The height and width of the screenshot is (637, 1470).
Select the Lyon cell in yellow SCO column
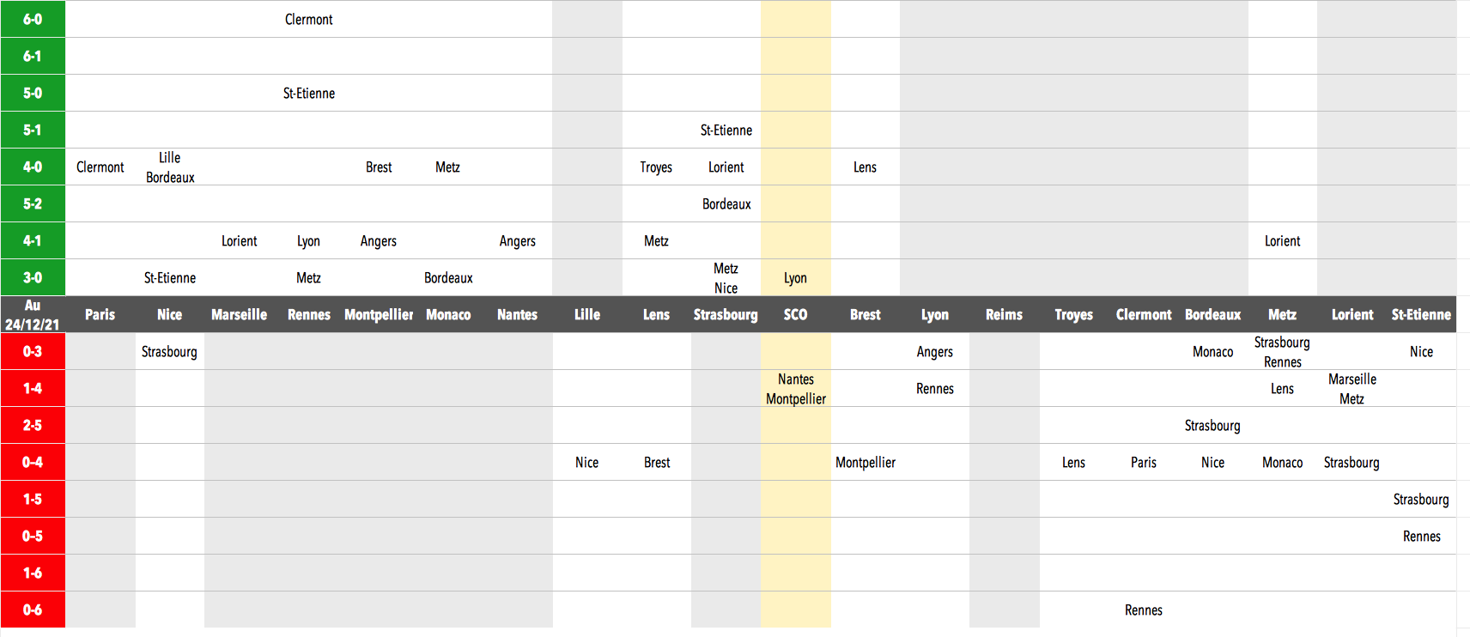pyautogui.click(x=795, y=278)
